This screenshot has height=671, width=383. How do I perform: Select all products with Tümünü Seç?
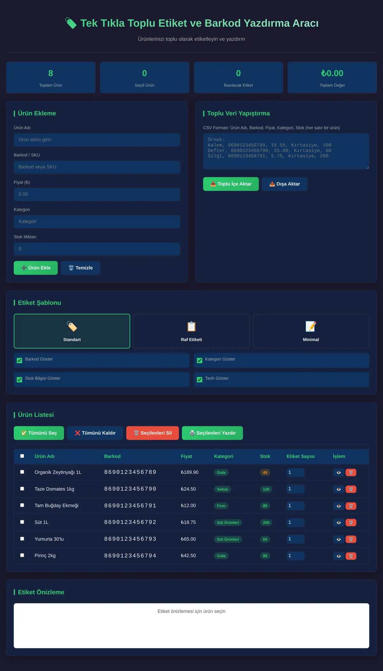click(x=39, y=433)
